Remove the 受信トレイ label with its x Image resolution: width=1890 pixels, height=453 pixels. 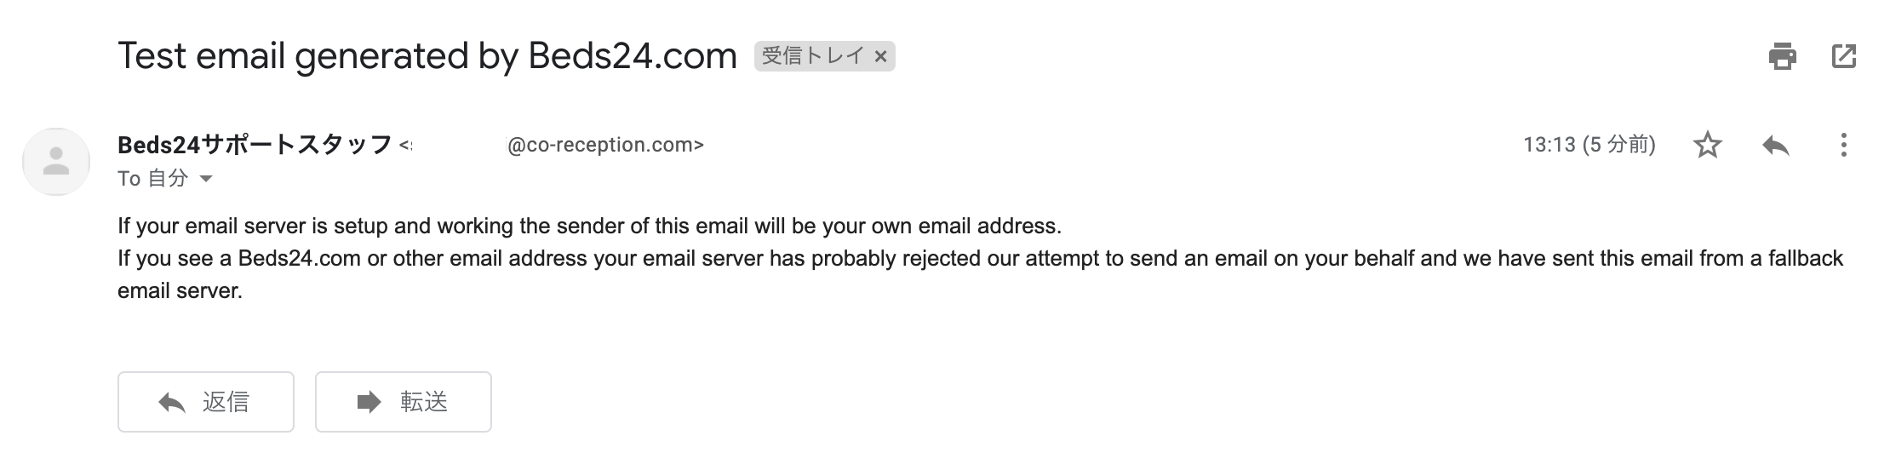pyautogui.click(x=881, y=57)
